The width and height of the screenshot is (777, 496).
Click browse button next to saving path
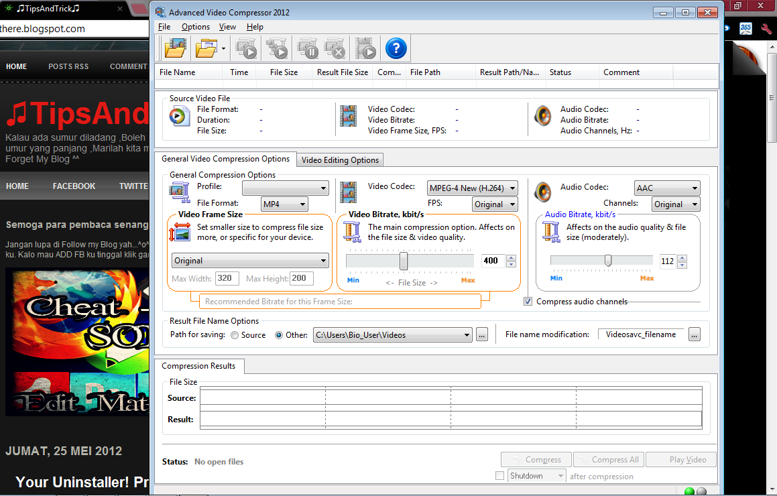click(481, 335)
